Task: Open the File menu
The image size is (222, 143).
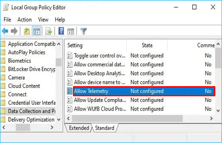Action: [x=7, y=20]
